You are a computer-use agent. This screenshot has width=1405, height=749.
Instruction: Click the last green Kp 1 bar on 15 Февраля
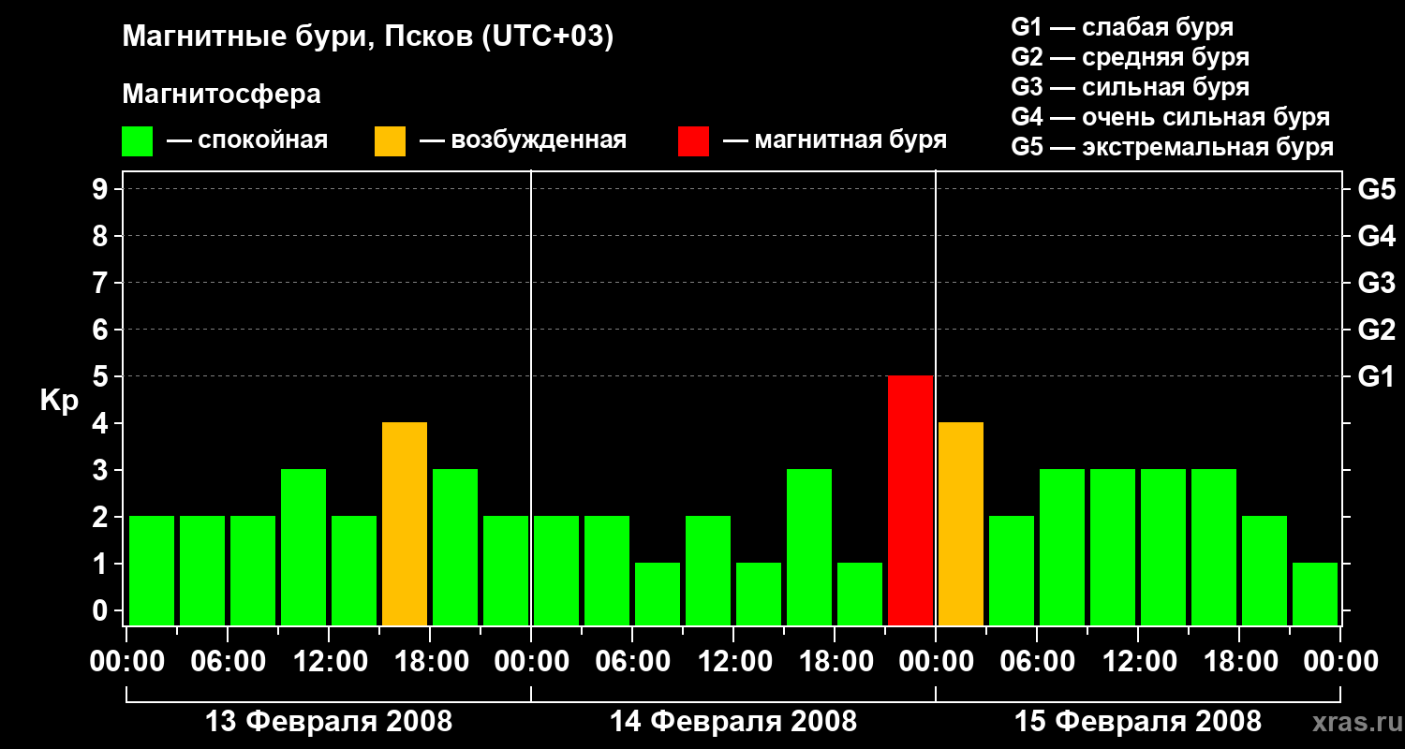pyautogui.click(x=1315, y=594)
